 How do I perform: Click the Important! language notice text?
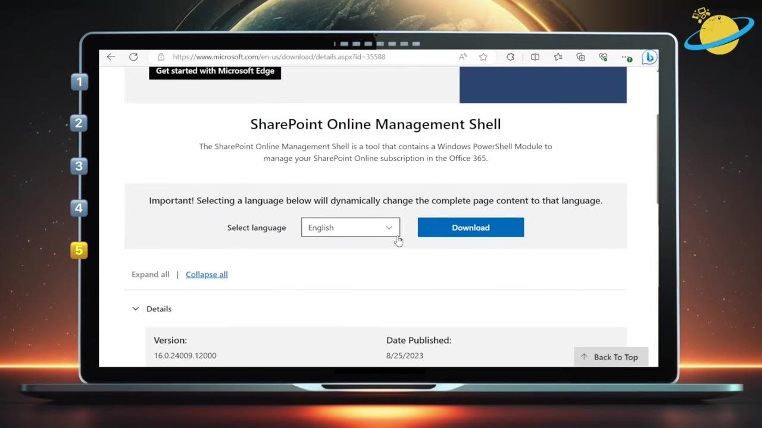pyautogui.click(x=376, y=201)
